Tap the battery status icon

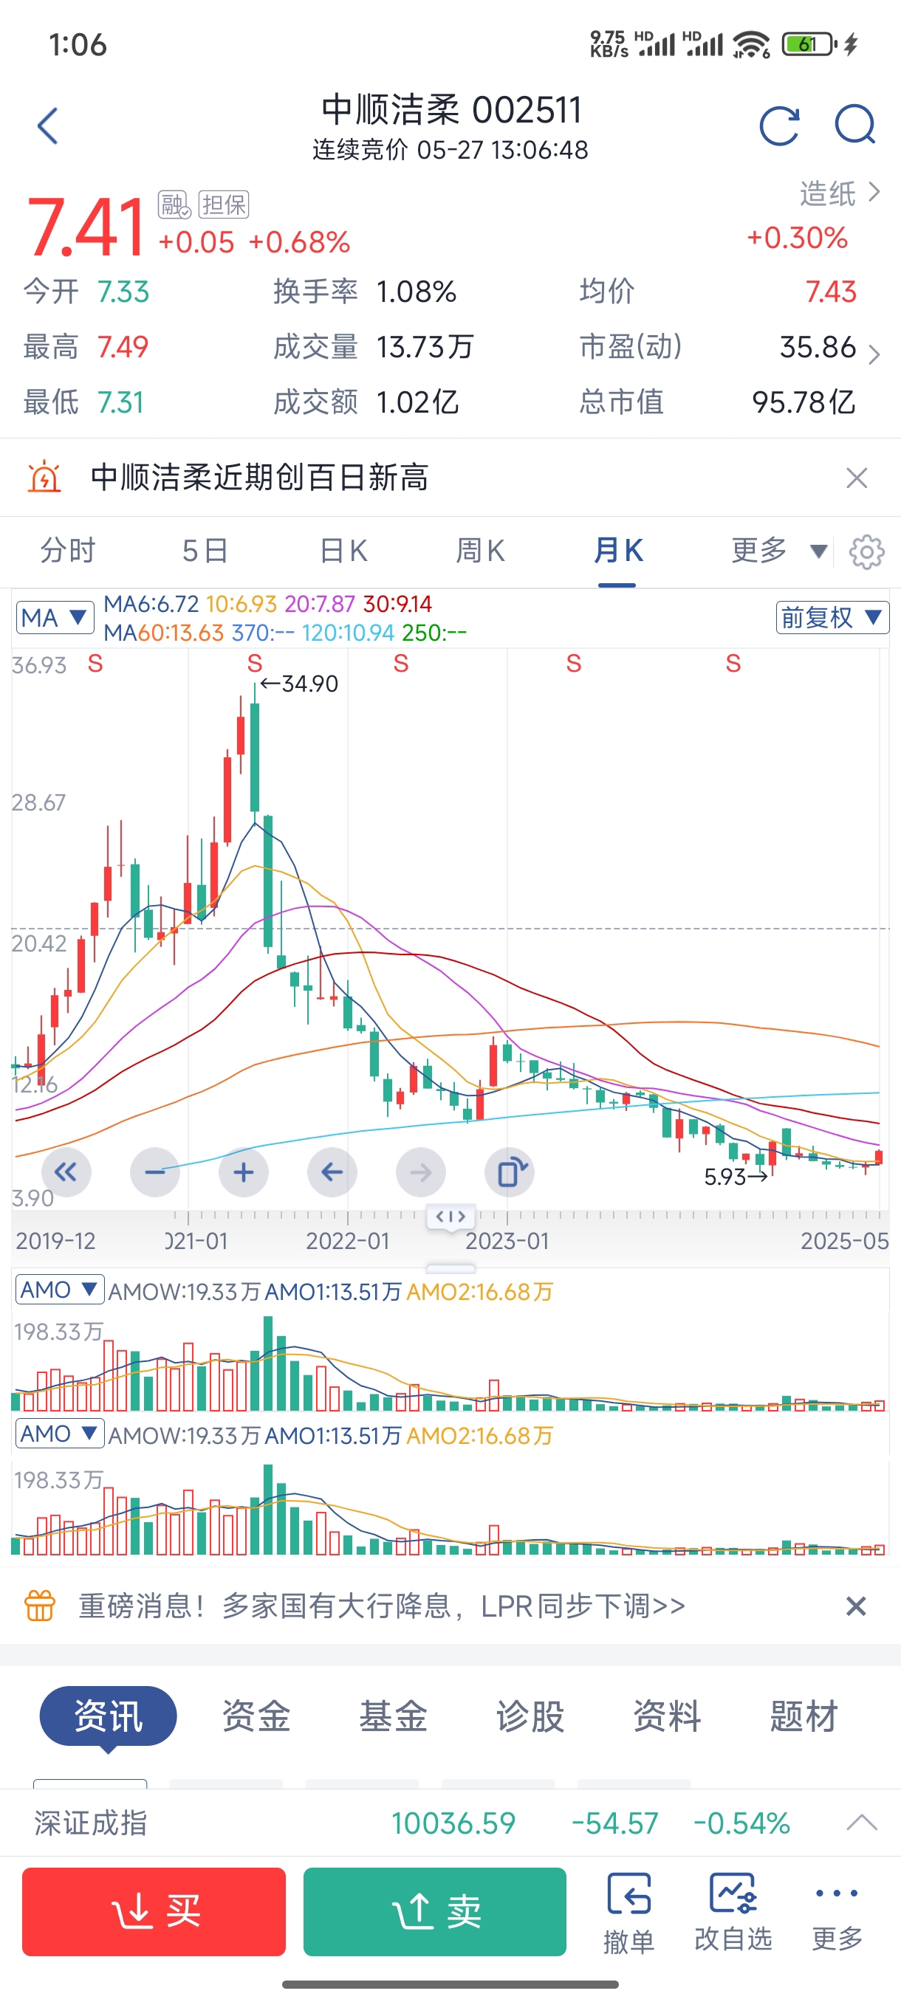coord(809,44)
